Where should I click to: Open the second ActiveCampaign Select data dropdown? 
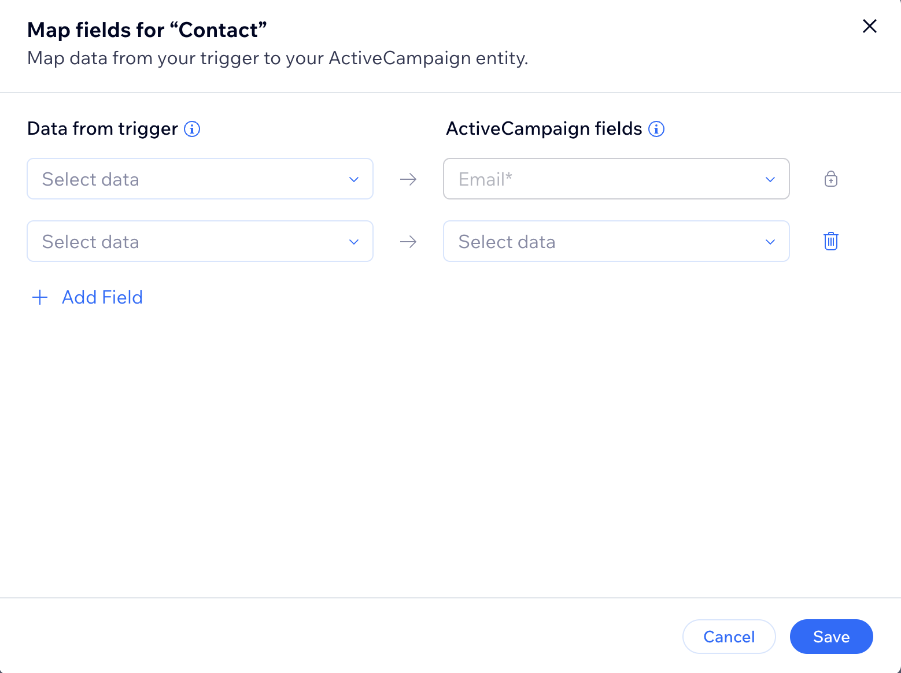click(616, 241)
